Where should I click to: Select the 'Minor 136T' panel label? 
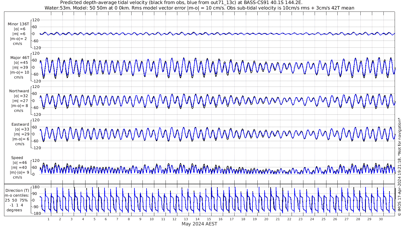[x=18, y=24]
